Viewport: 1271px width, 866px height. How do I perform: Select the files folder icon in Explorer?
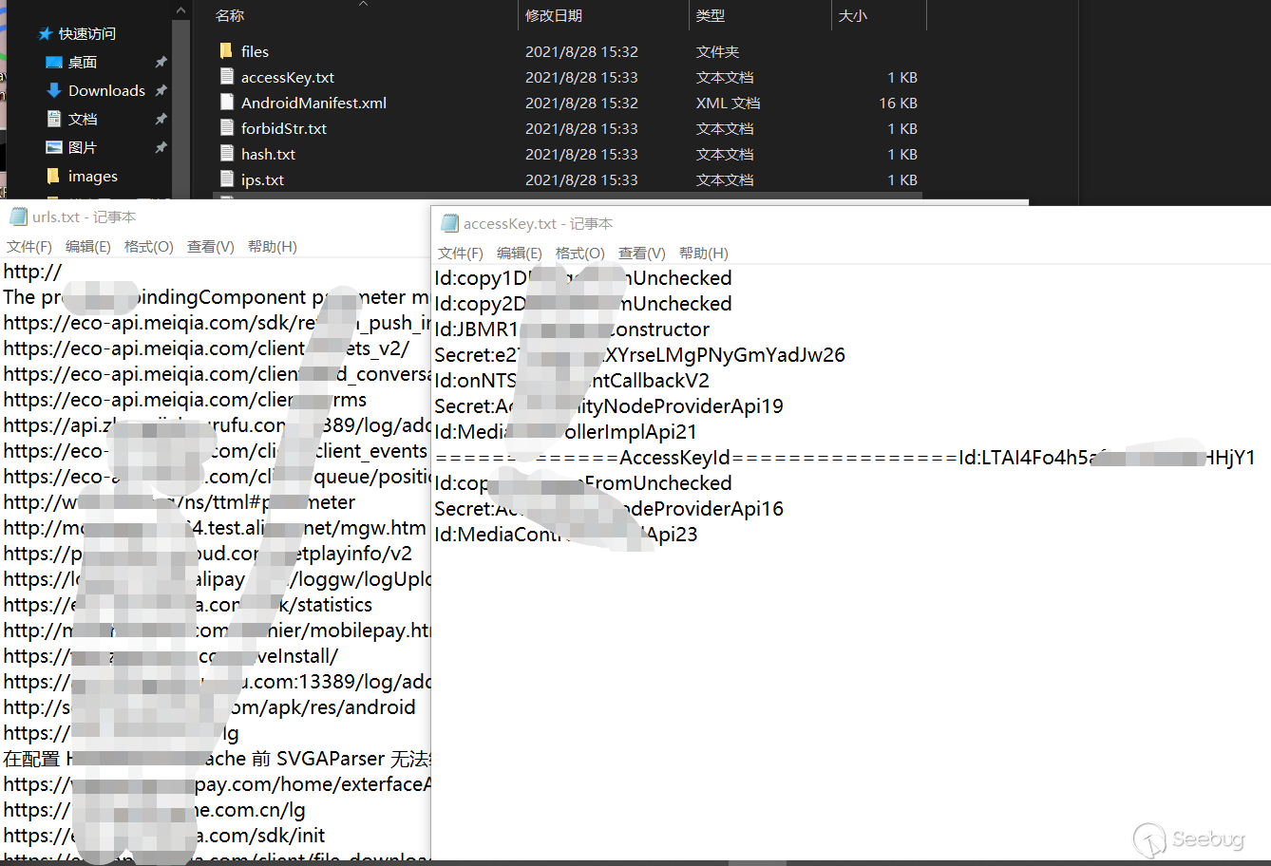(x=226, y=51)
